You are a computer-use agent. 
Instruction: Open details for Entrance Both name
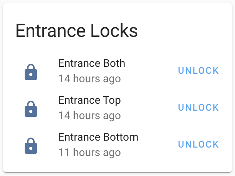tap(92, 63)
